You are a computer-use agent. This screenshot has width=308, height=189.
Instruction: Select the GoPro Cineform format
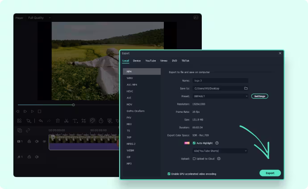(x=142, y=111)
